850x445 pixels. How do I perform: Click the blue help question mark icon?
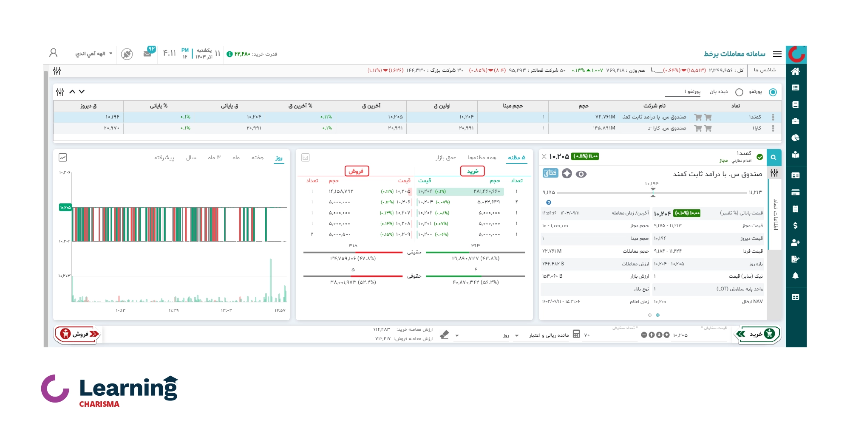point(549,203)
